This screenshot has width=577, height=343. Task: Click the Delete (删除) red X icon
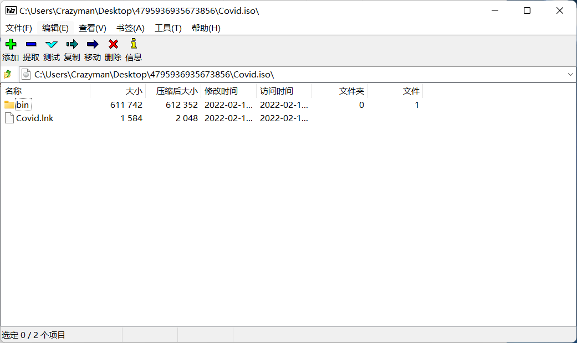(113, 44)
